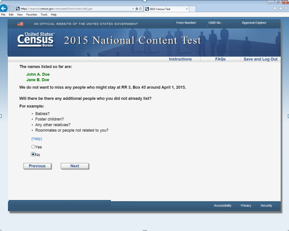Click the Home icon in browser toolbar
Viewport: 289px width, 231px height.
pos(275,8)
